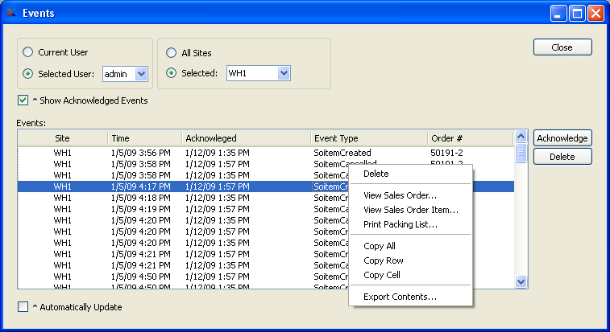Screen dimensions: 610x332
Task: Select View Sales Order Item... option
Action: coord(411,210)
